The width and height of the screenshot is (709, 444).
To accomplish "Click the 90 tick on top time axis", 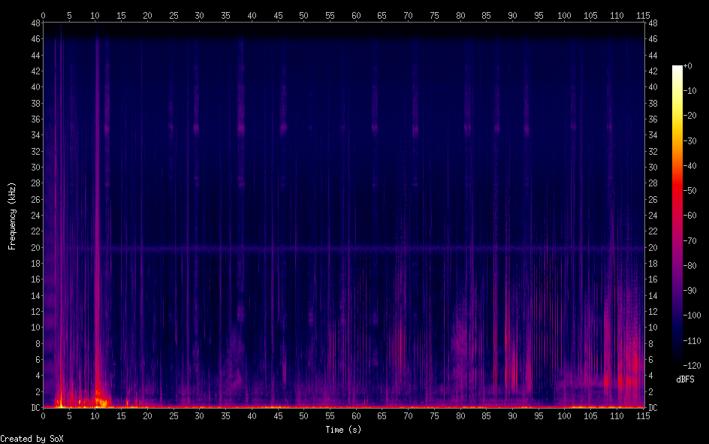I will tap(512, 15).
